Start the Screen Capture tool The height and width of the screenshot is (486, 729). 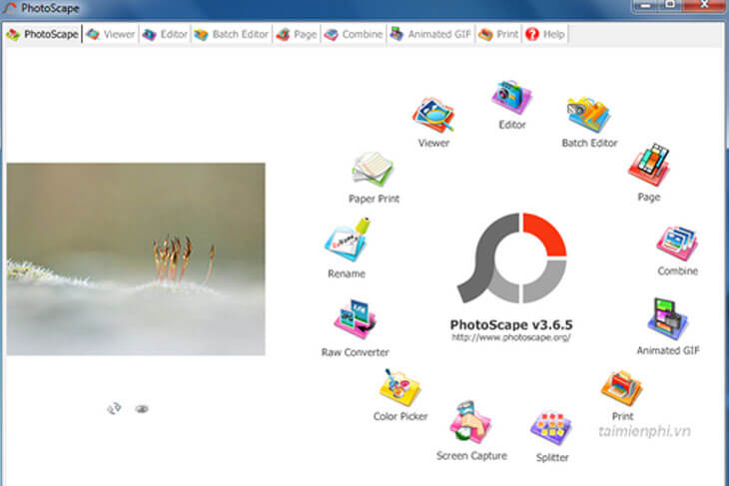[x=470, y=424]
